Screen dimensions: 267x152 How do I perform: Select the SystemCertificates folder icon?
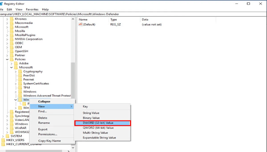point(20,84)
